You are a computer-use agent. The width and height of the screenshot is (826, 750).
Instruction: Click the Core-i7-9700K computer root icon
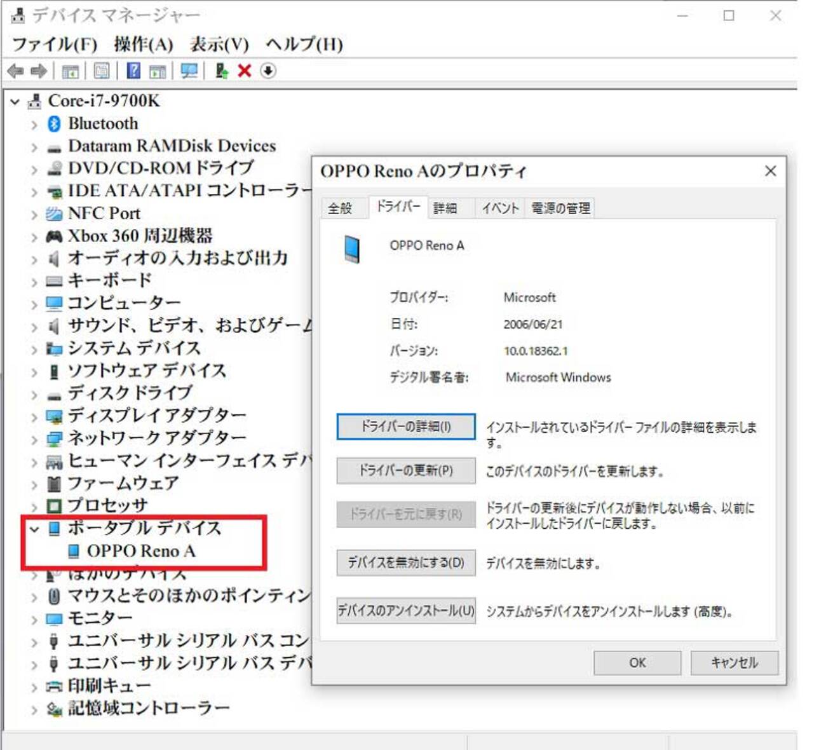point(35,102)
